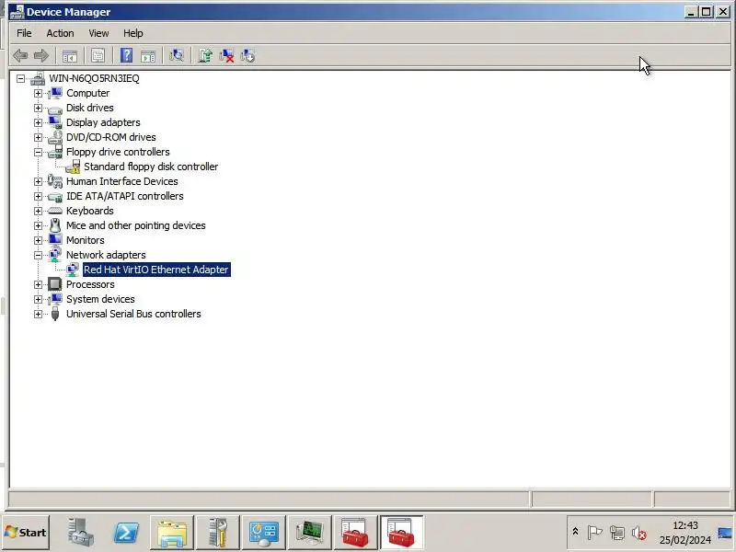Expand the System devices category
This screenshot has height=552, width=736.
(x=38, y=300)
